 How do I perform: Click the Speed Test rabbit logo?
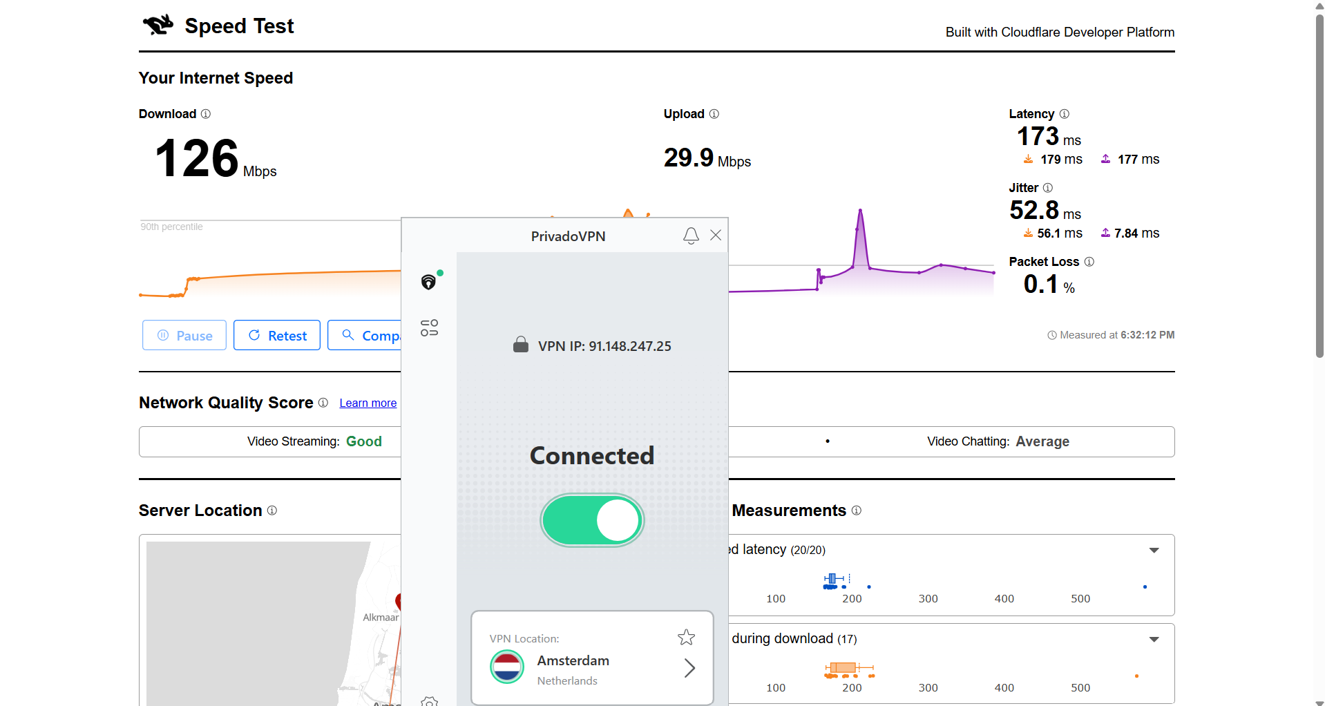(x=158, y=25)
